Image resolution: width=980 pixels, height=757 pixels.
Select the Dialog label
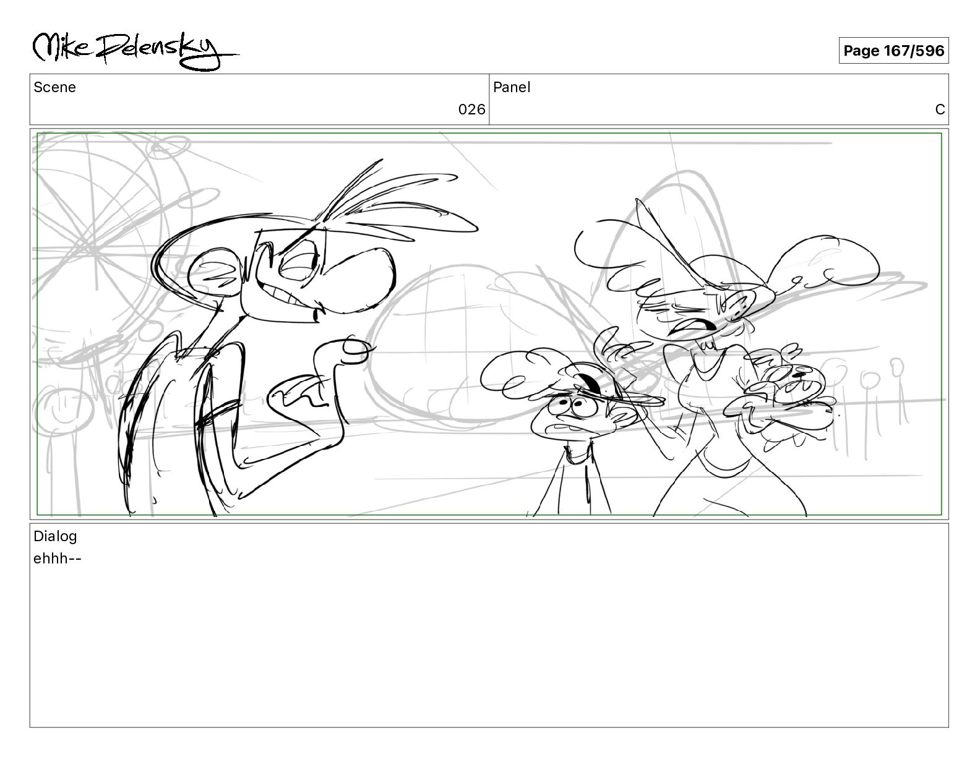pos(55,536)
